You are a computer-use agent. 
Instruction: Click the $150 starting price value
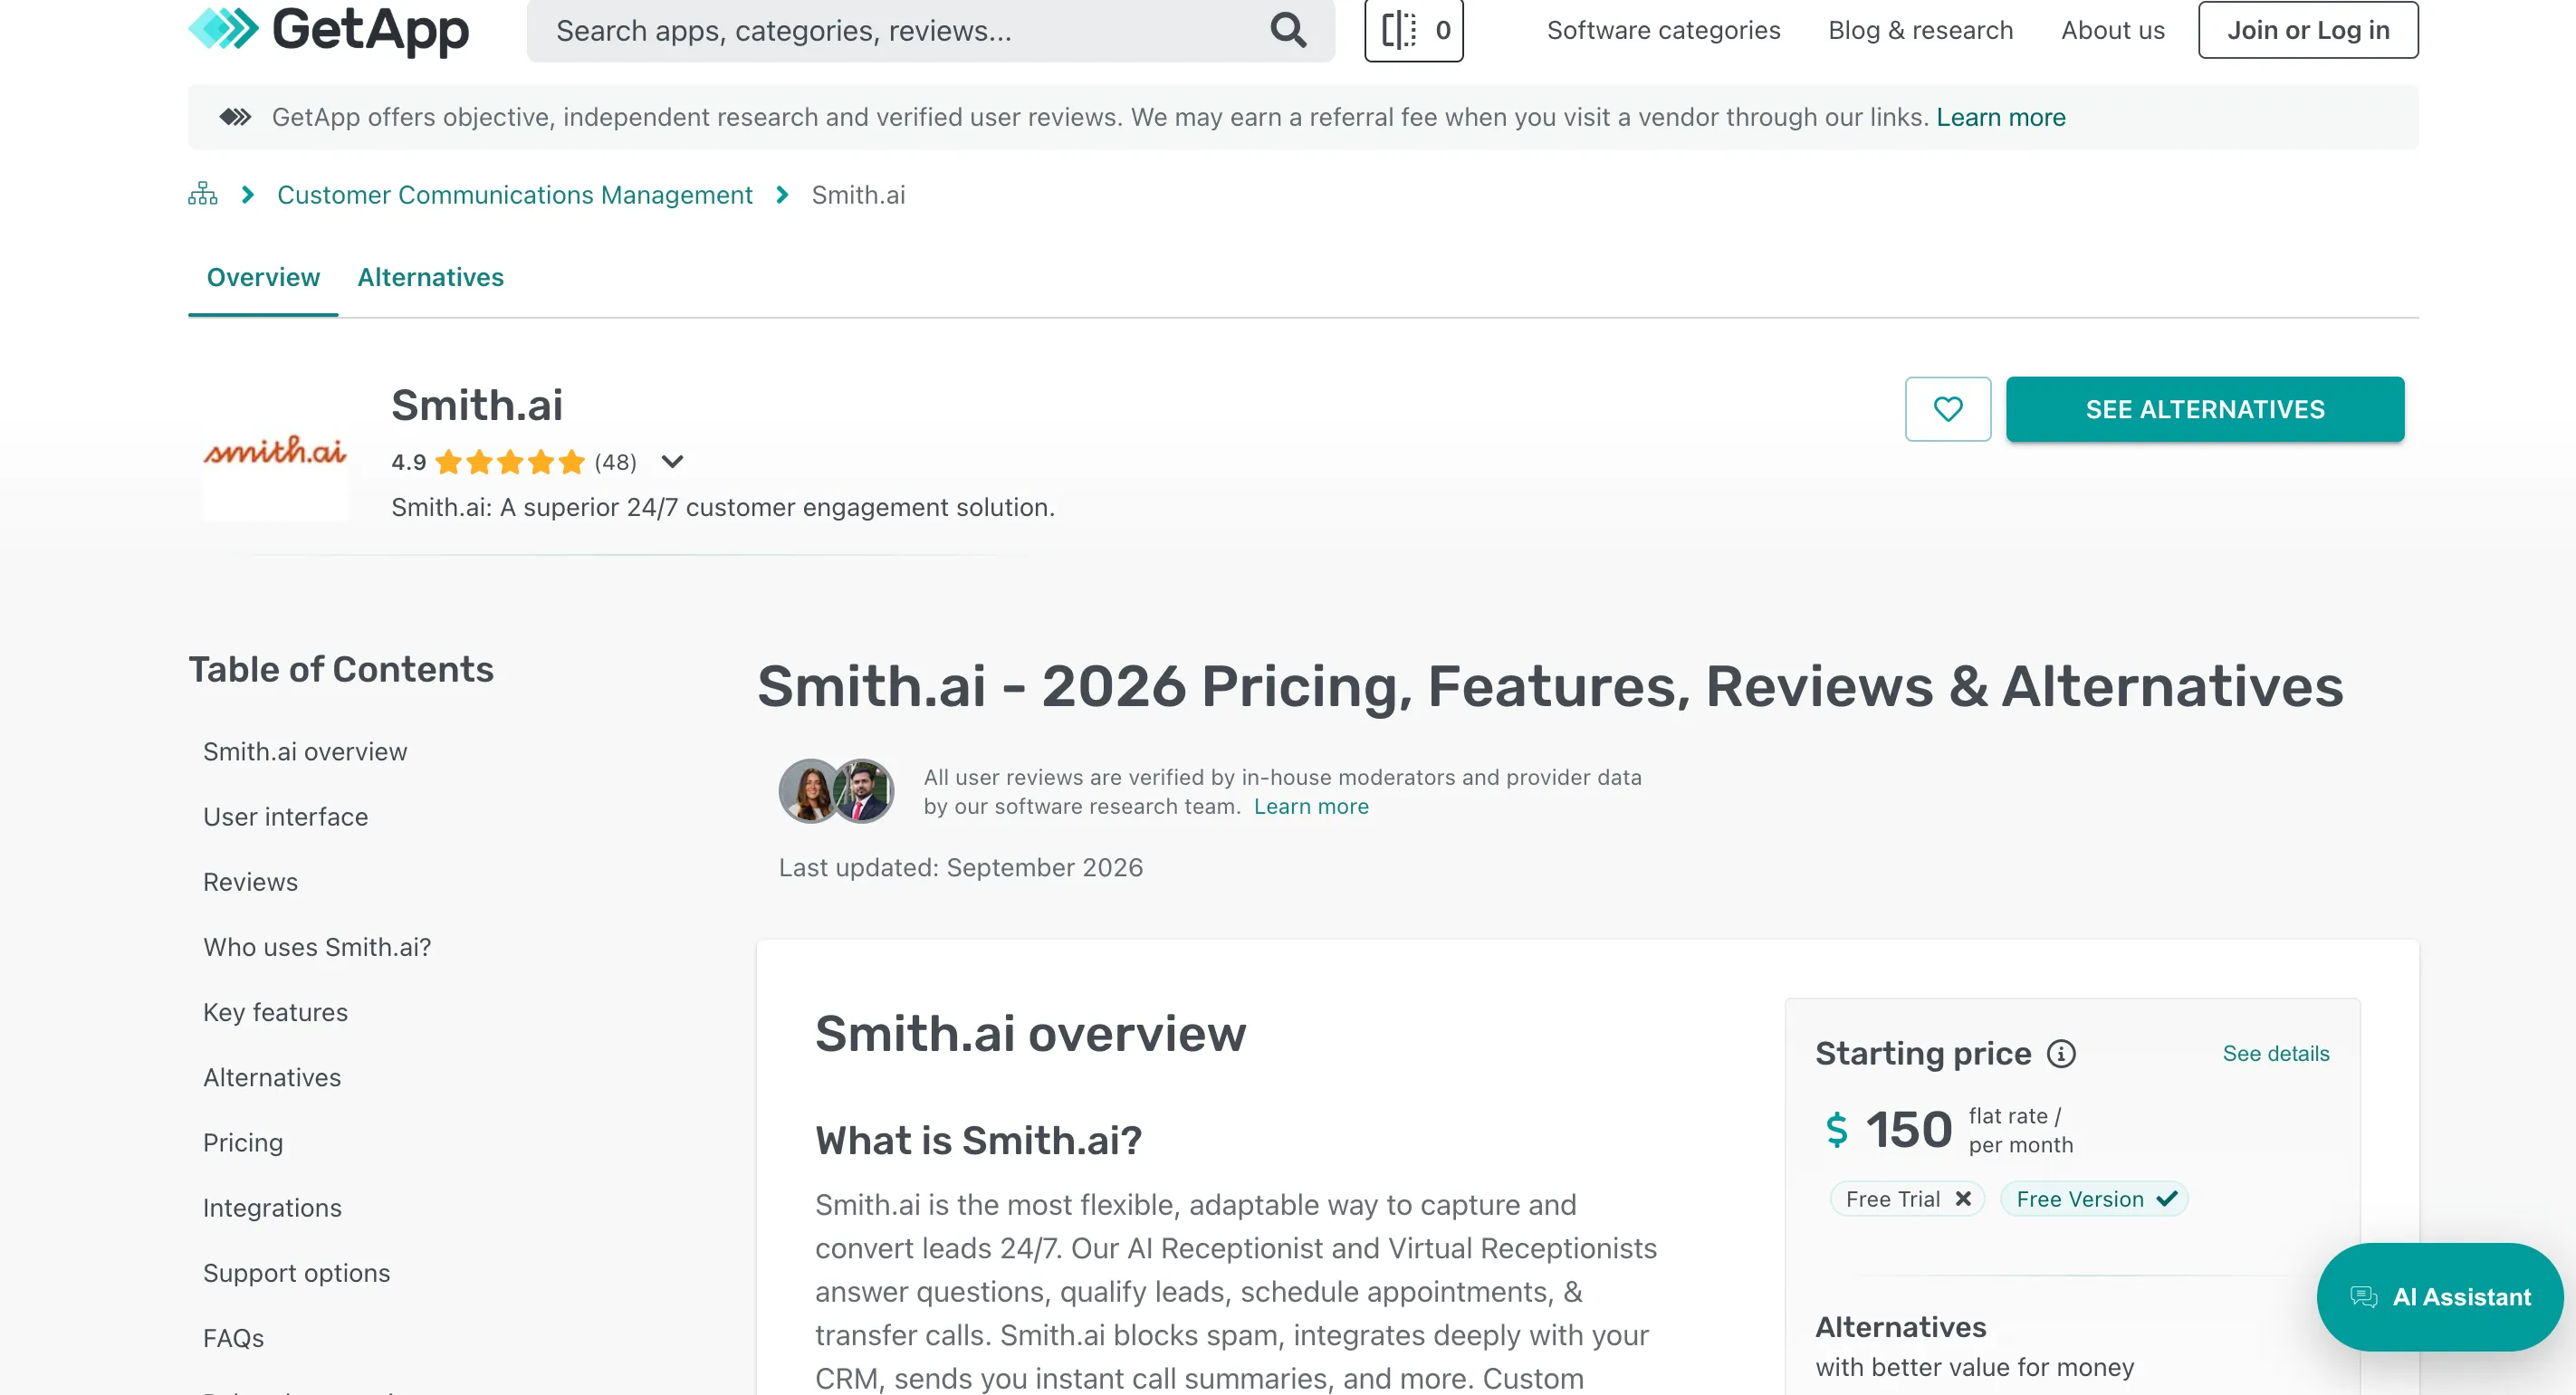[1888, 1129]
